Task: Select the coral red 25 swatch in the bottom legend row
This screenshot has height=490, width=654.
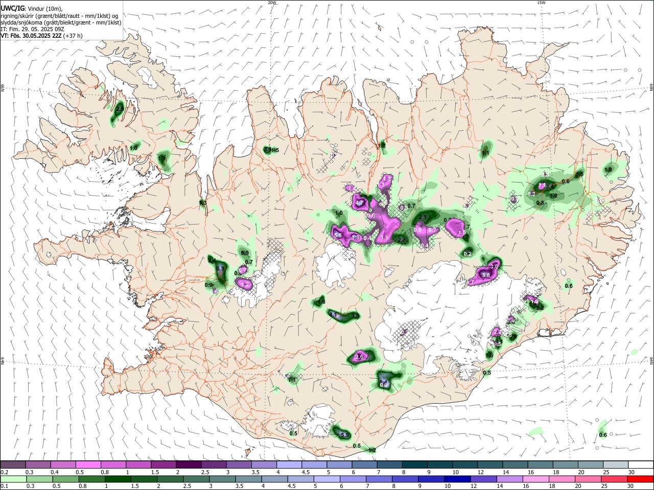Action: [x=615, y=479]
